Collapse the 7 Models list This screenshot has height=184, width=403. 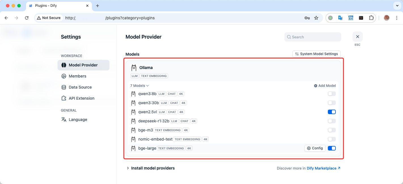coord(140,86)
